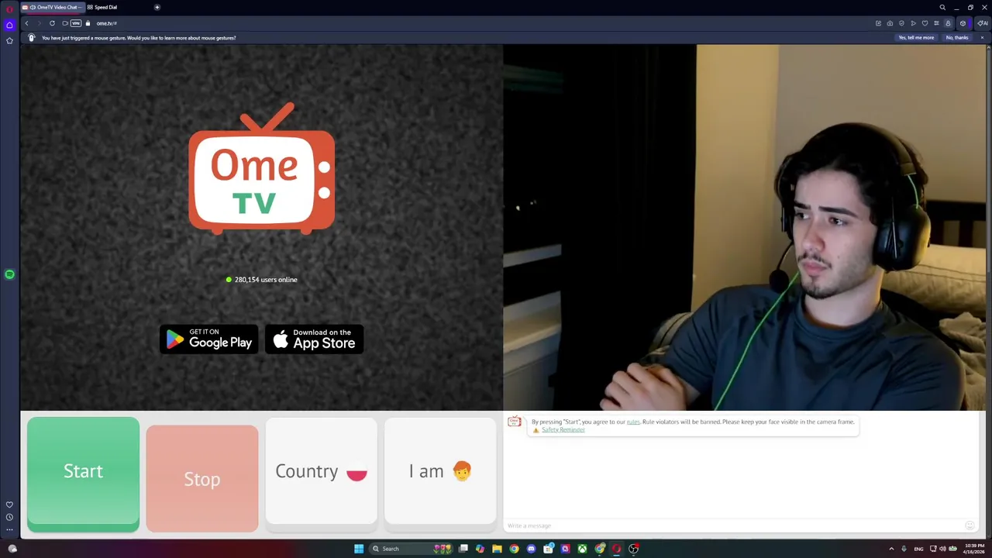
Task: Switch to the Speed Dial tab
Action: [x=102, y=7]
